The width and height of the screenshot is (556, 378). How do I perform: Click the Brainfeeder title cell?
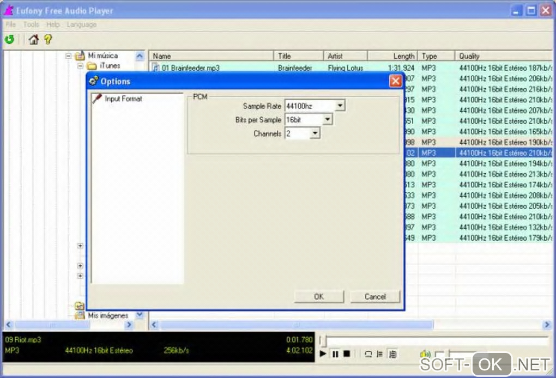click(295, 68)
